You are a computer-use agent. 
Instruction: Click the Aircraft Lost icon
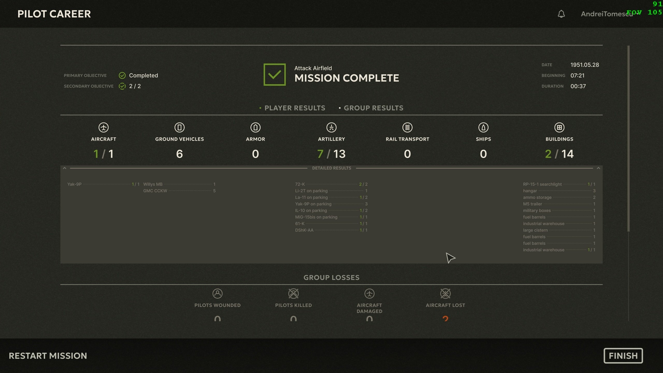[x=445, y=293]
